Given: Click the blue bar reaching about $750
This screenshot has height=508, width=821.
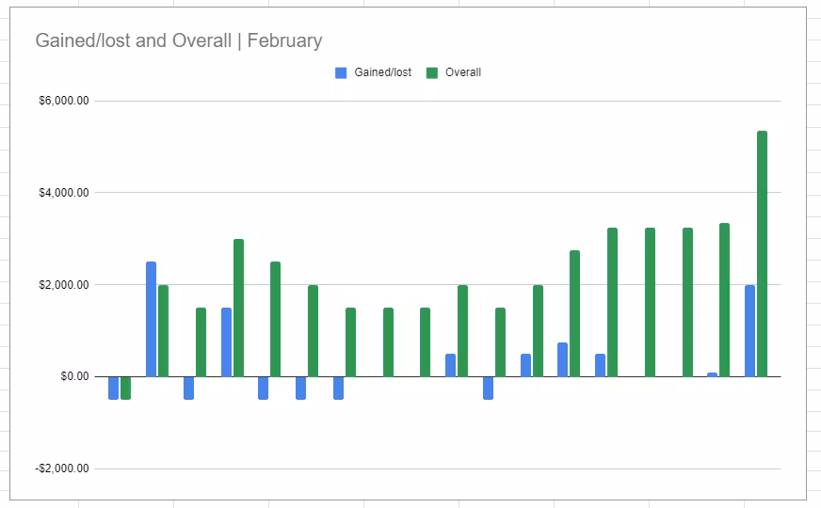Looking at the screenshot, I should (x=562, y=359).
